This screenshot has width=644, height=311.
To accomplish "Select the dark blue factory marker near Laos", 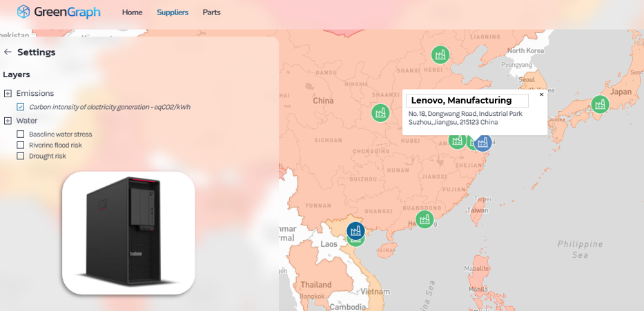I will coord(355,230).
